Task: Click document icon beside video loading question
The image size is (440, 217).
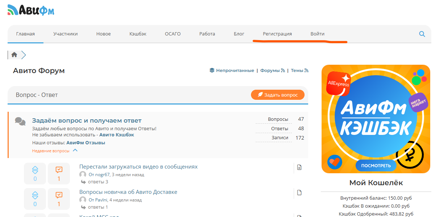Action: pyautogui.click(x=299, y=167)
